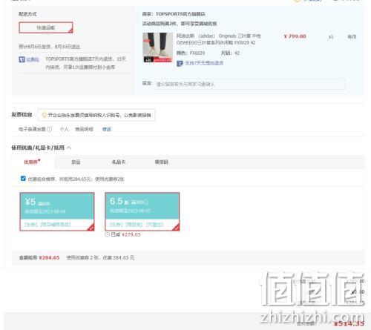Click the 有货 stock status text
371x330 pixels.
(x=352, y=36)
